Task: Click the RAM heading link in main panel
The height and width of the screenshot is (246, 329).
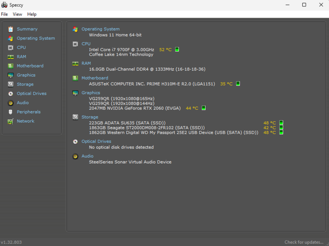Action: tap(86, 63)
